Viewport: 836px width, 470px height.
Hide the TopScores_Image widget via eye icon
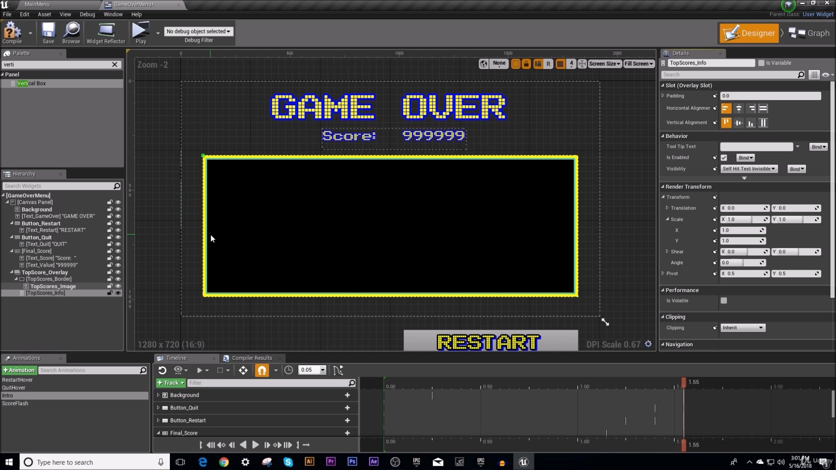118,286
